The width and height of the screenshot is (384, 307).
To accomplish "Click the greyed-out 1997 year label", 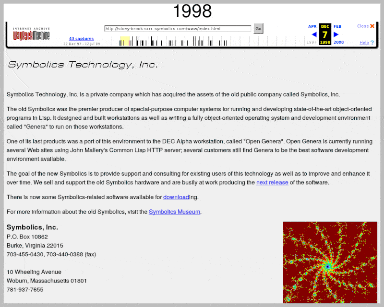I will click(x=312, y=42).
